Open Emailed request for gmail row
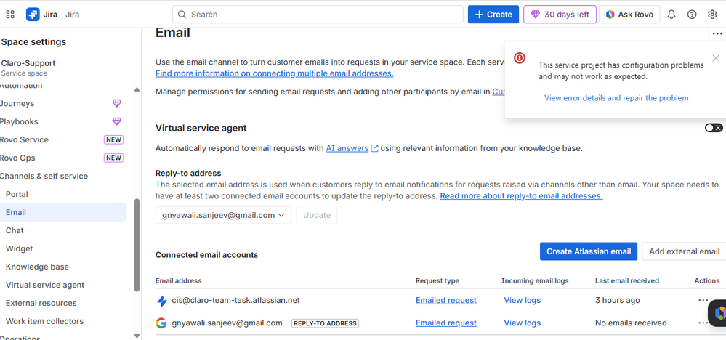The image size is (726, 340). point(446,323)
